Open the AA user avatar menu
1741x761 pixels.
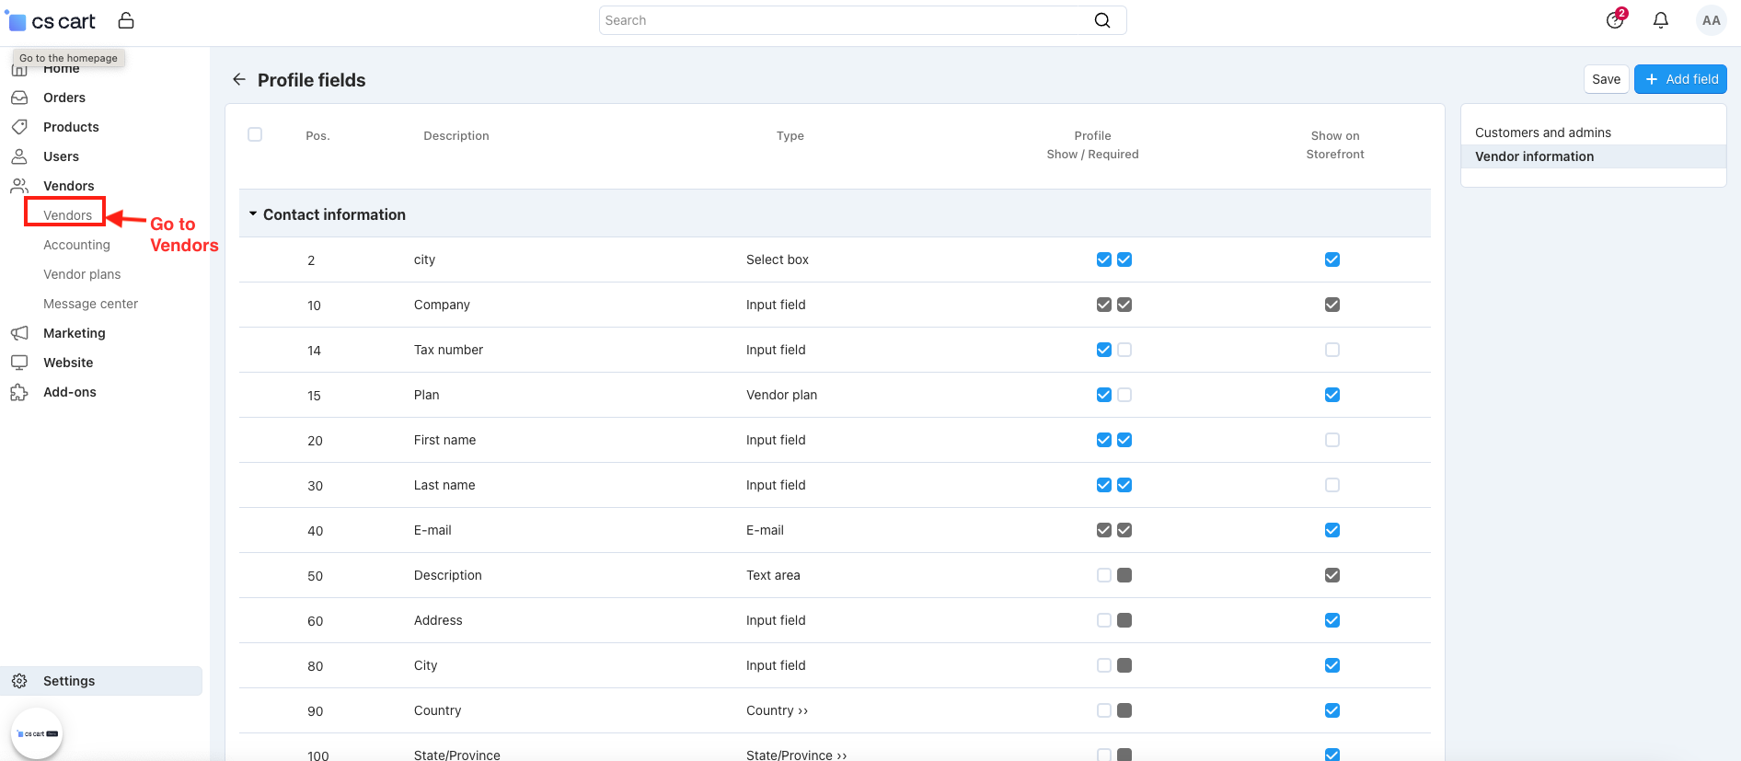point(1711,20)
